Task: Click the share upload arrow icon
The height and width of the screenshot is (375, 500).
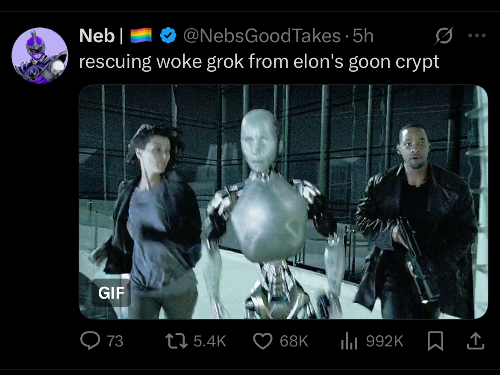Action: pos(476,341)
